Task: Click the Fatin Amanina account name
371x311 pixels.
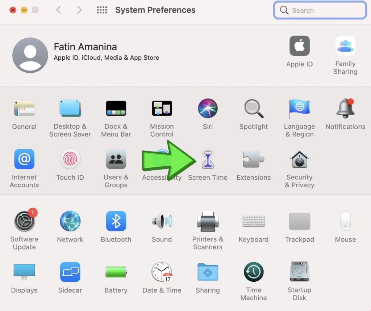Action: [x=85, y=47]
